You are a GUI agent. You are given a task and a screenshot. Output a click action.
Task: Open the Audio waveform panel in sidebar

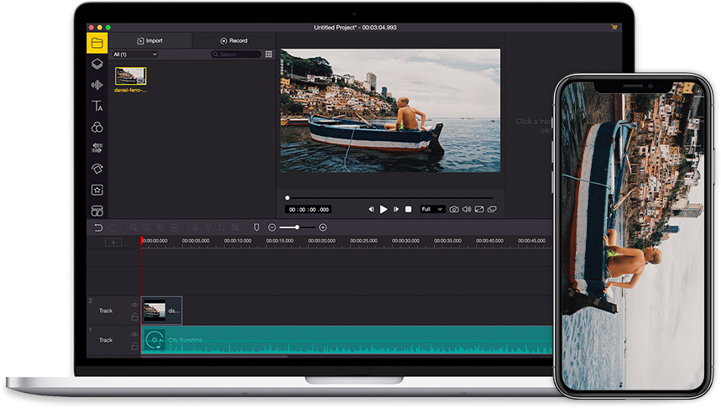tap(97, 85)
